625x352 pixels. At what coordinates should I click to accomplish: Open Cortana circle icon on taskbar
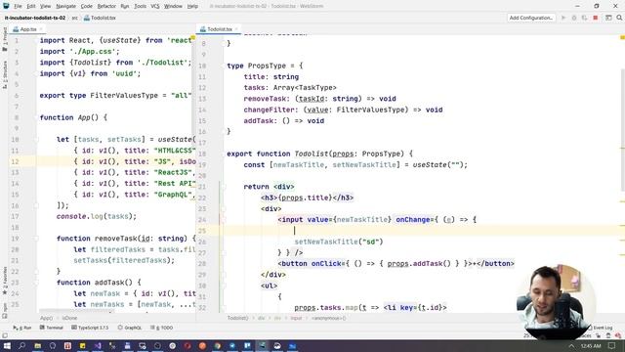click(53, 345)
